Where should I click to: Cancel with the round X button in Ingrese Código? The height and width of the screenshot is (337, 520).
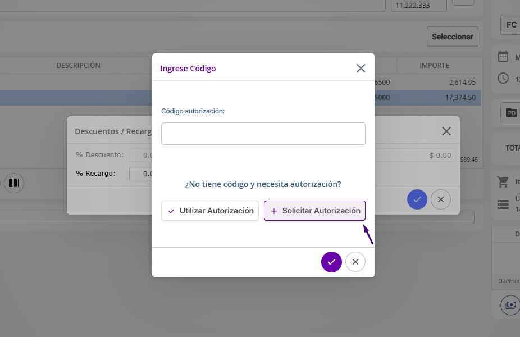355,262
